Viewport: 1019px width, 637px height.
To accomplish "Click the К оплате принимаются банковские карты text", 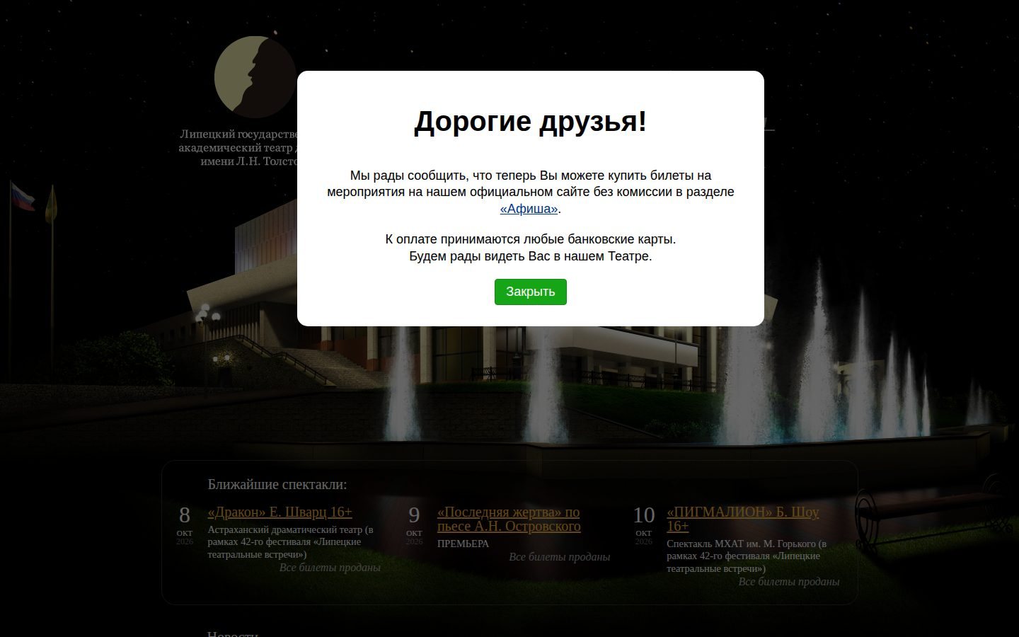I will 530,239.
